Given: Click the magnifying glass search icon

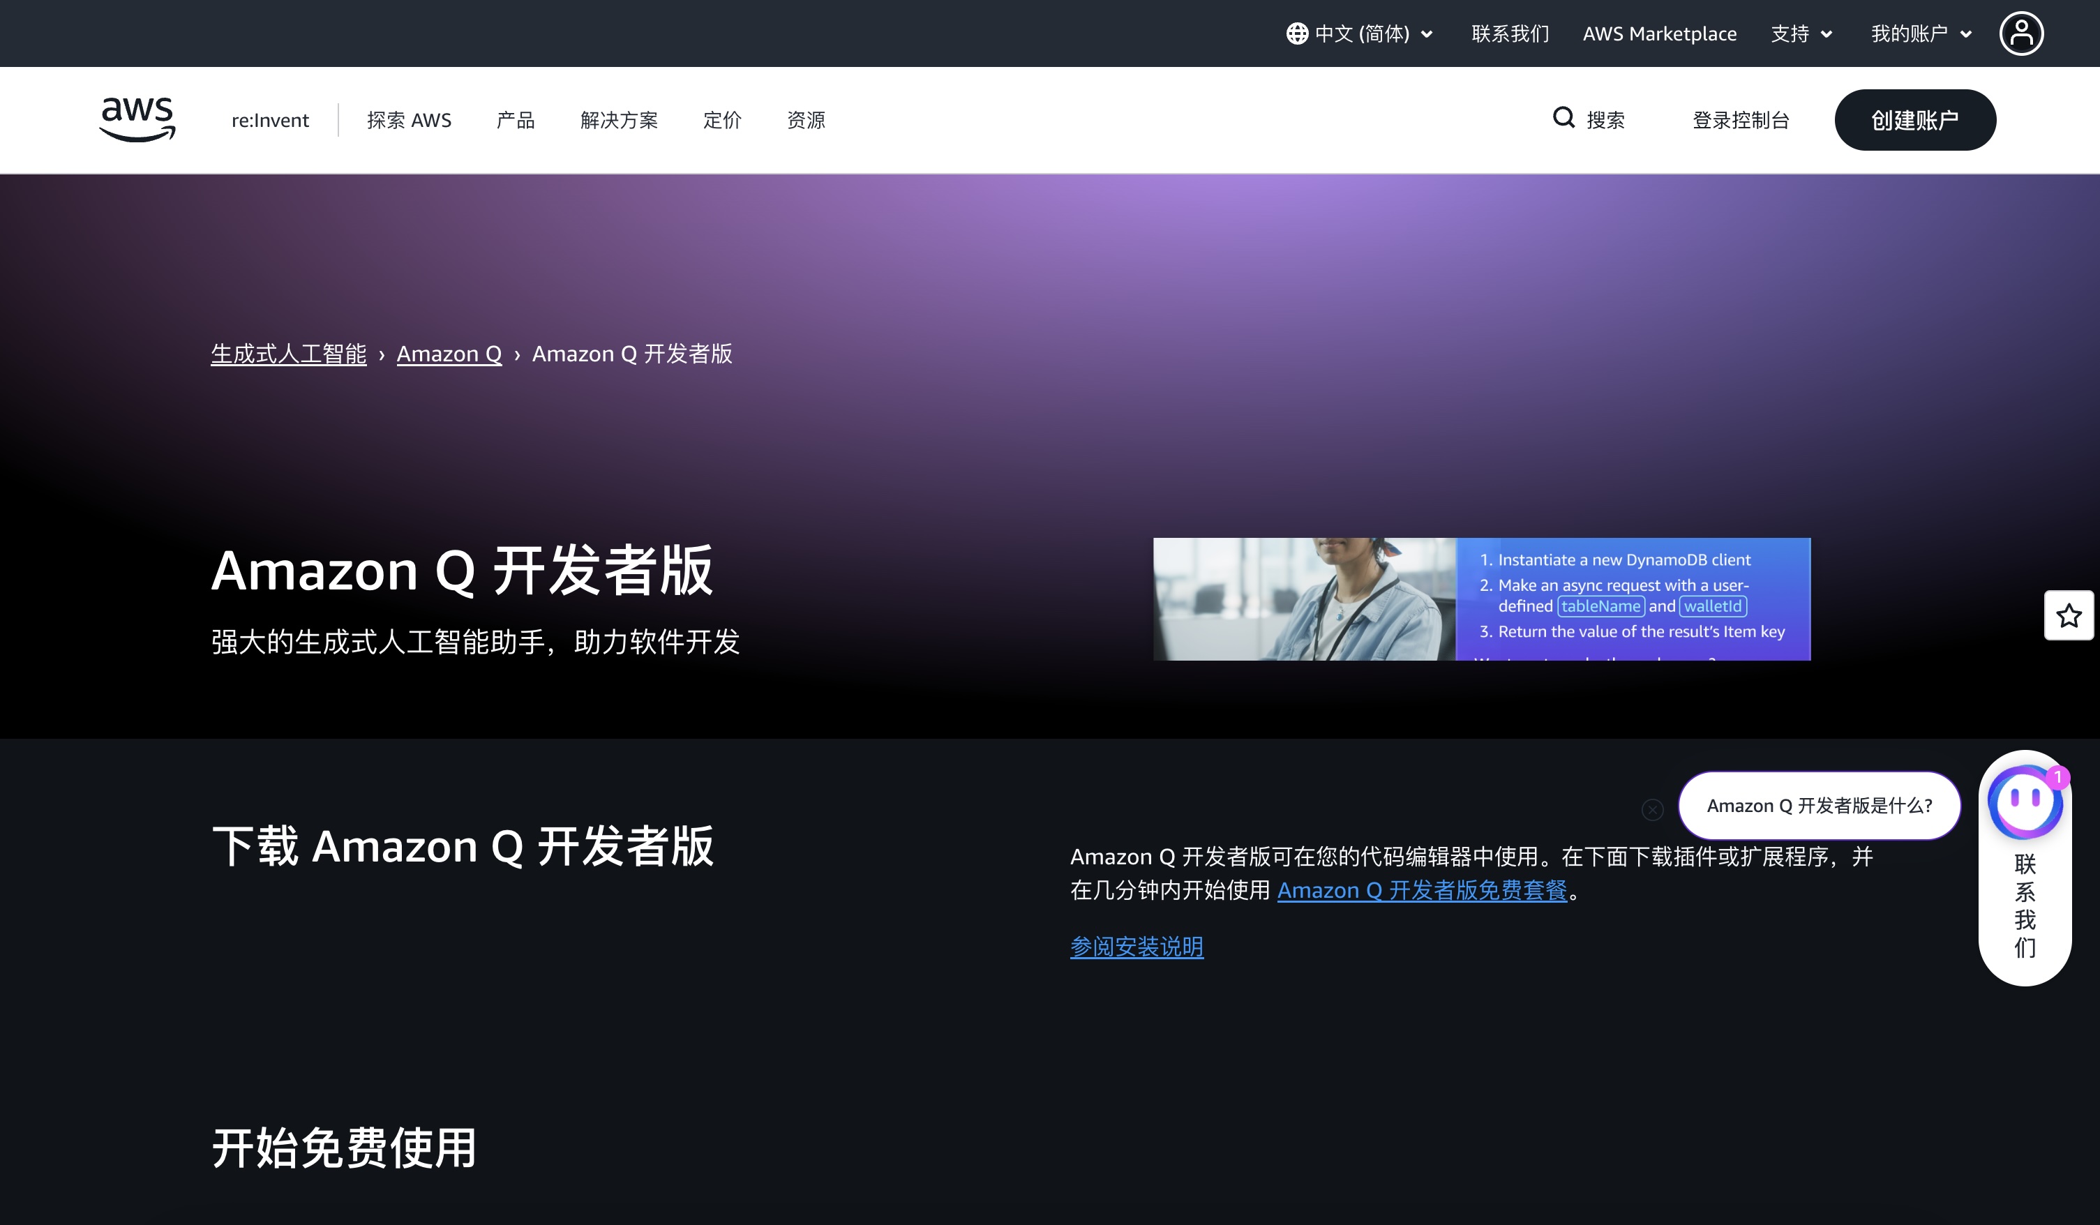Looking at the screenshot, I should pos(1563,119).
